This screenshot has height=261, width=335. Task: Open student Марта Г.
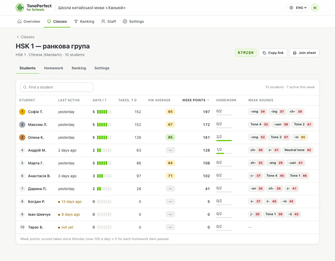(x=36, y=163)
